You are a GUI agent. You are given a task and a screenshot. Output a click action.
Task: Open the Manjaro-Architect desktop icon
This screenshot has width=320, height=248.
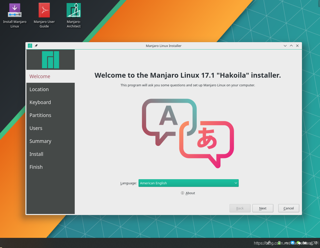[74, 15]
